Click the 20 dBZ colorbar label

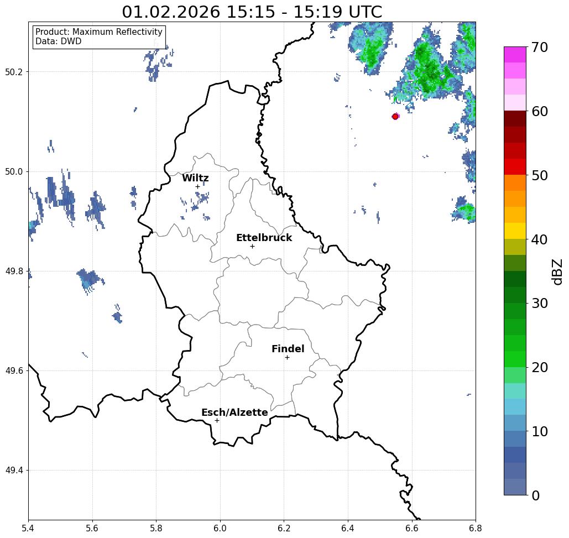[x=539, y=368]
